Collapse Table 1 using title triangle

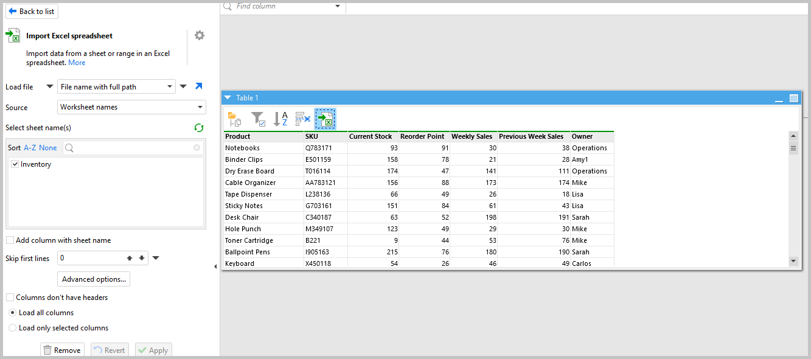coord(228,98)
